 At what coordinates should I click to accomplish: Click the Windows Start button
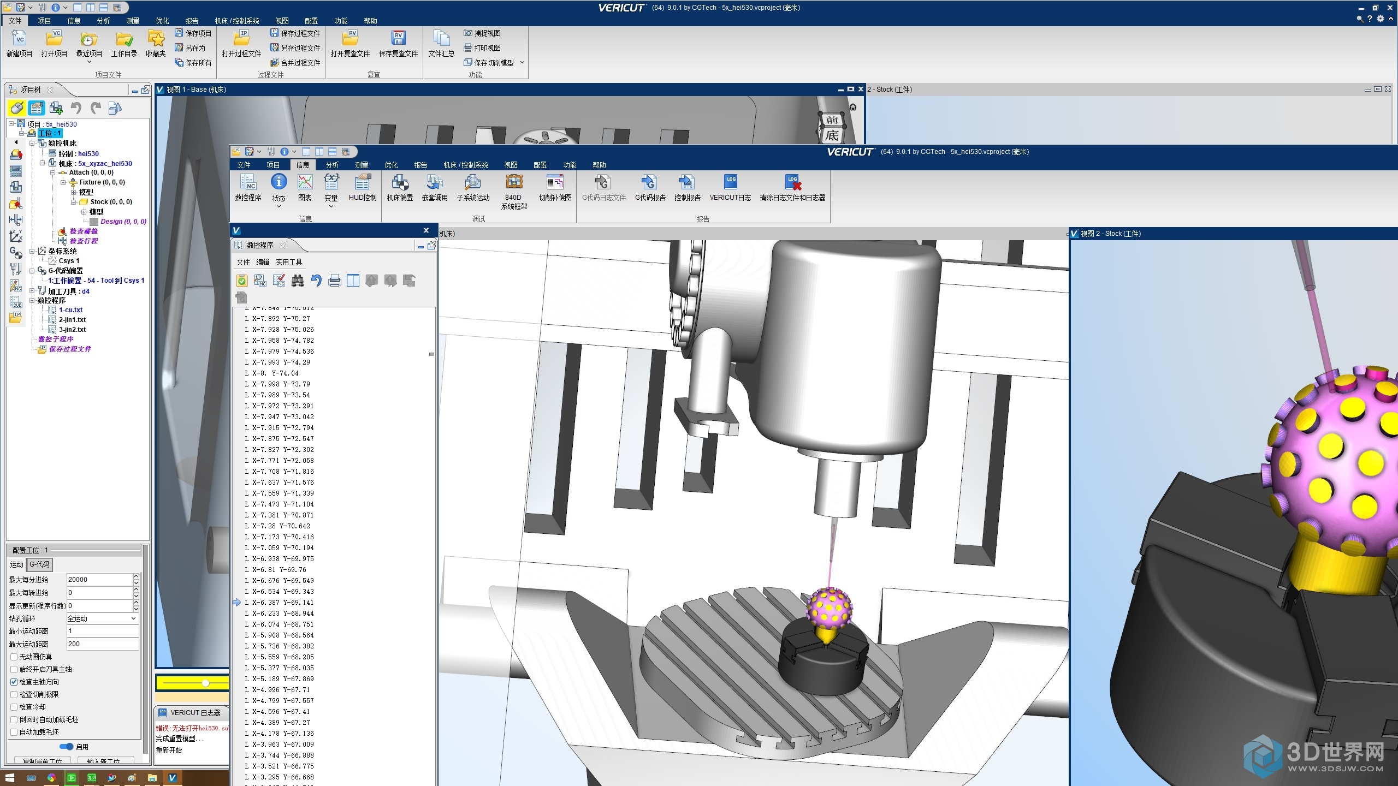pyautogui.click(x=9, y=778)
